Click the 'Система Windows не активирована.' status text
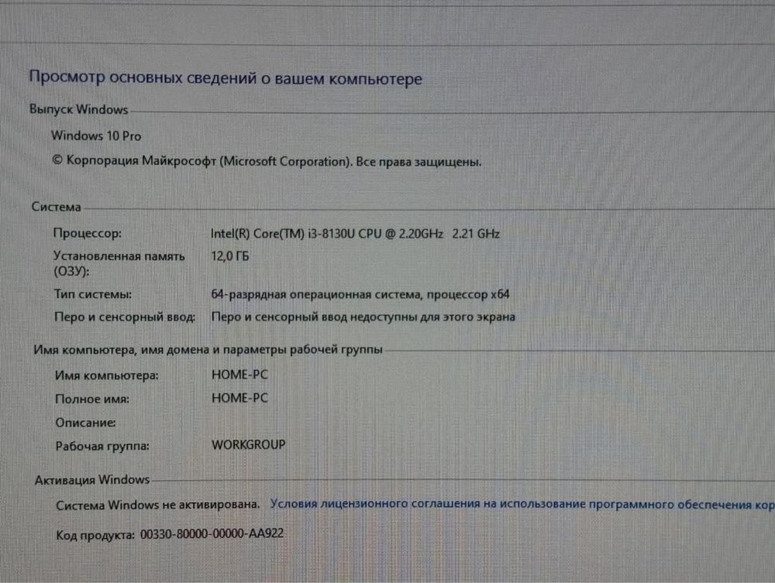775x583 pixels. (157, 505)
